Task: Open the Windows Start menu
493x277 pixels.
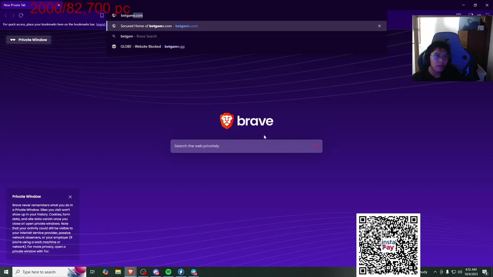Action: coord(6,272)
